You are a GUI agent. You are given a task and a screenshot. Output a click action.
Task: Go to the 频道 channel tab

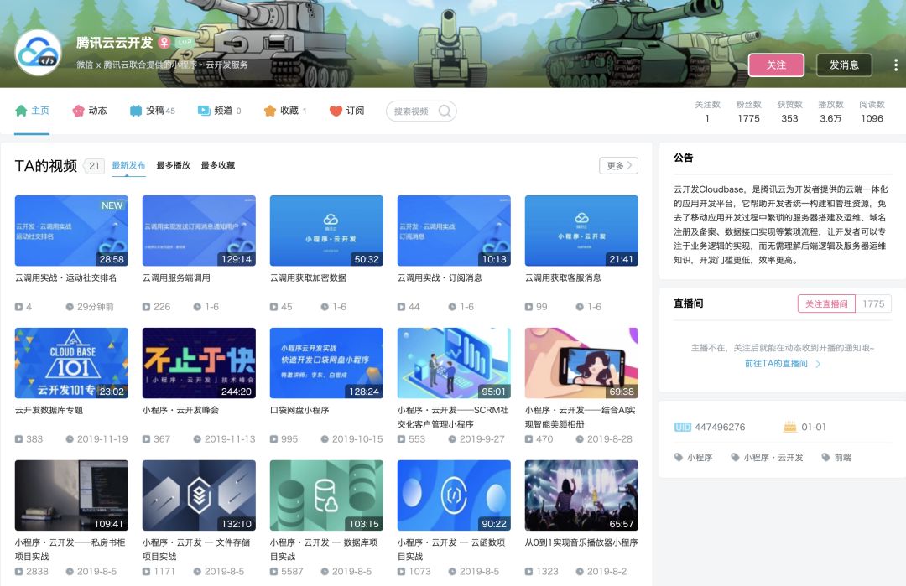(219, 111)
